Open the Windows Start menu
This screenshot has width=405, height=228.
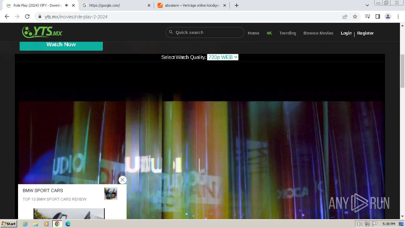coord(9,224)
